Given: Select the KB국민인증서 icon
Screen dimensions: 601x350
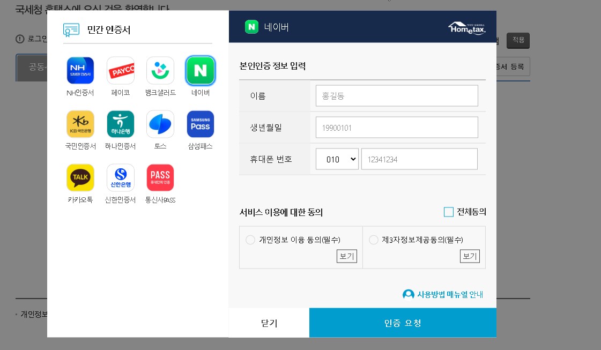Looking at the screenshot, I should [x=80, y=124].
